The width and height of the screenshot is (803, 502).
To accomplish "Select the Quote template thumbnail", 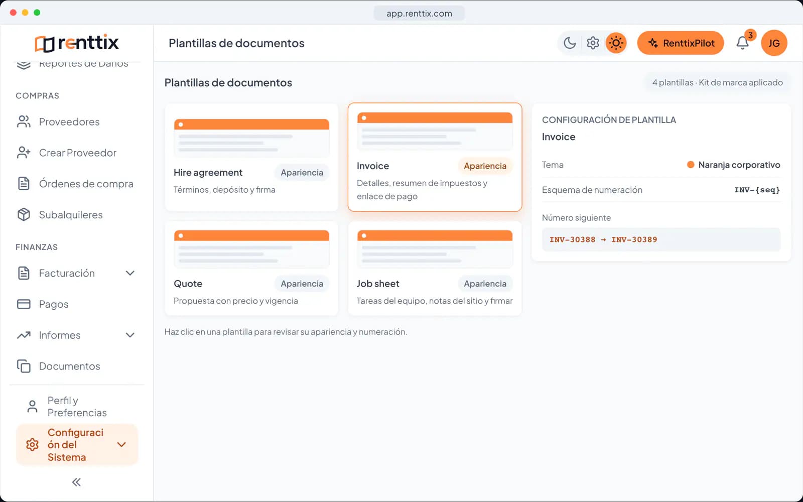I will [x=251, y=249].
